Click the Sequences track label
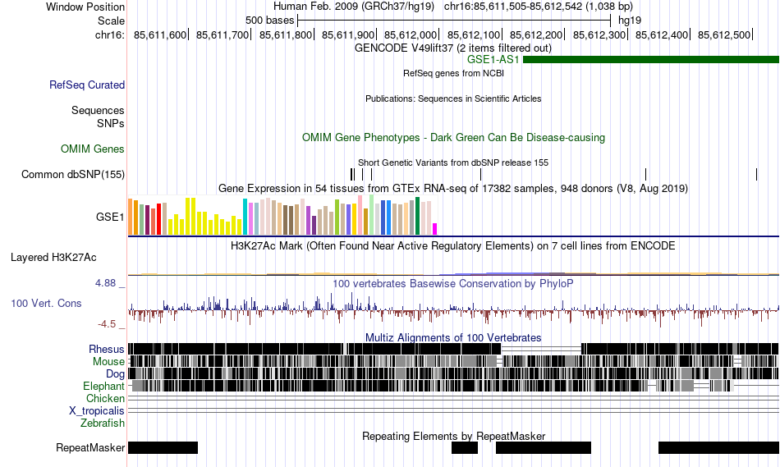The image size is (780, 467). point(98,111)
